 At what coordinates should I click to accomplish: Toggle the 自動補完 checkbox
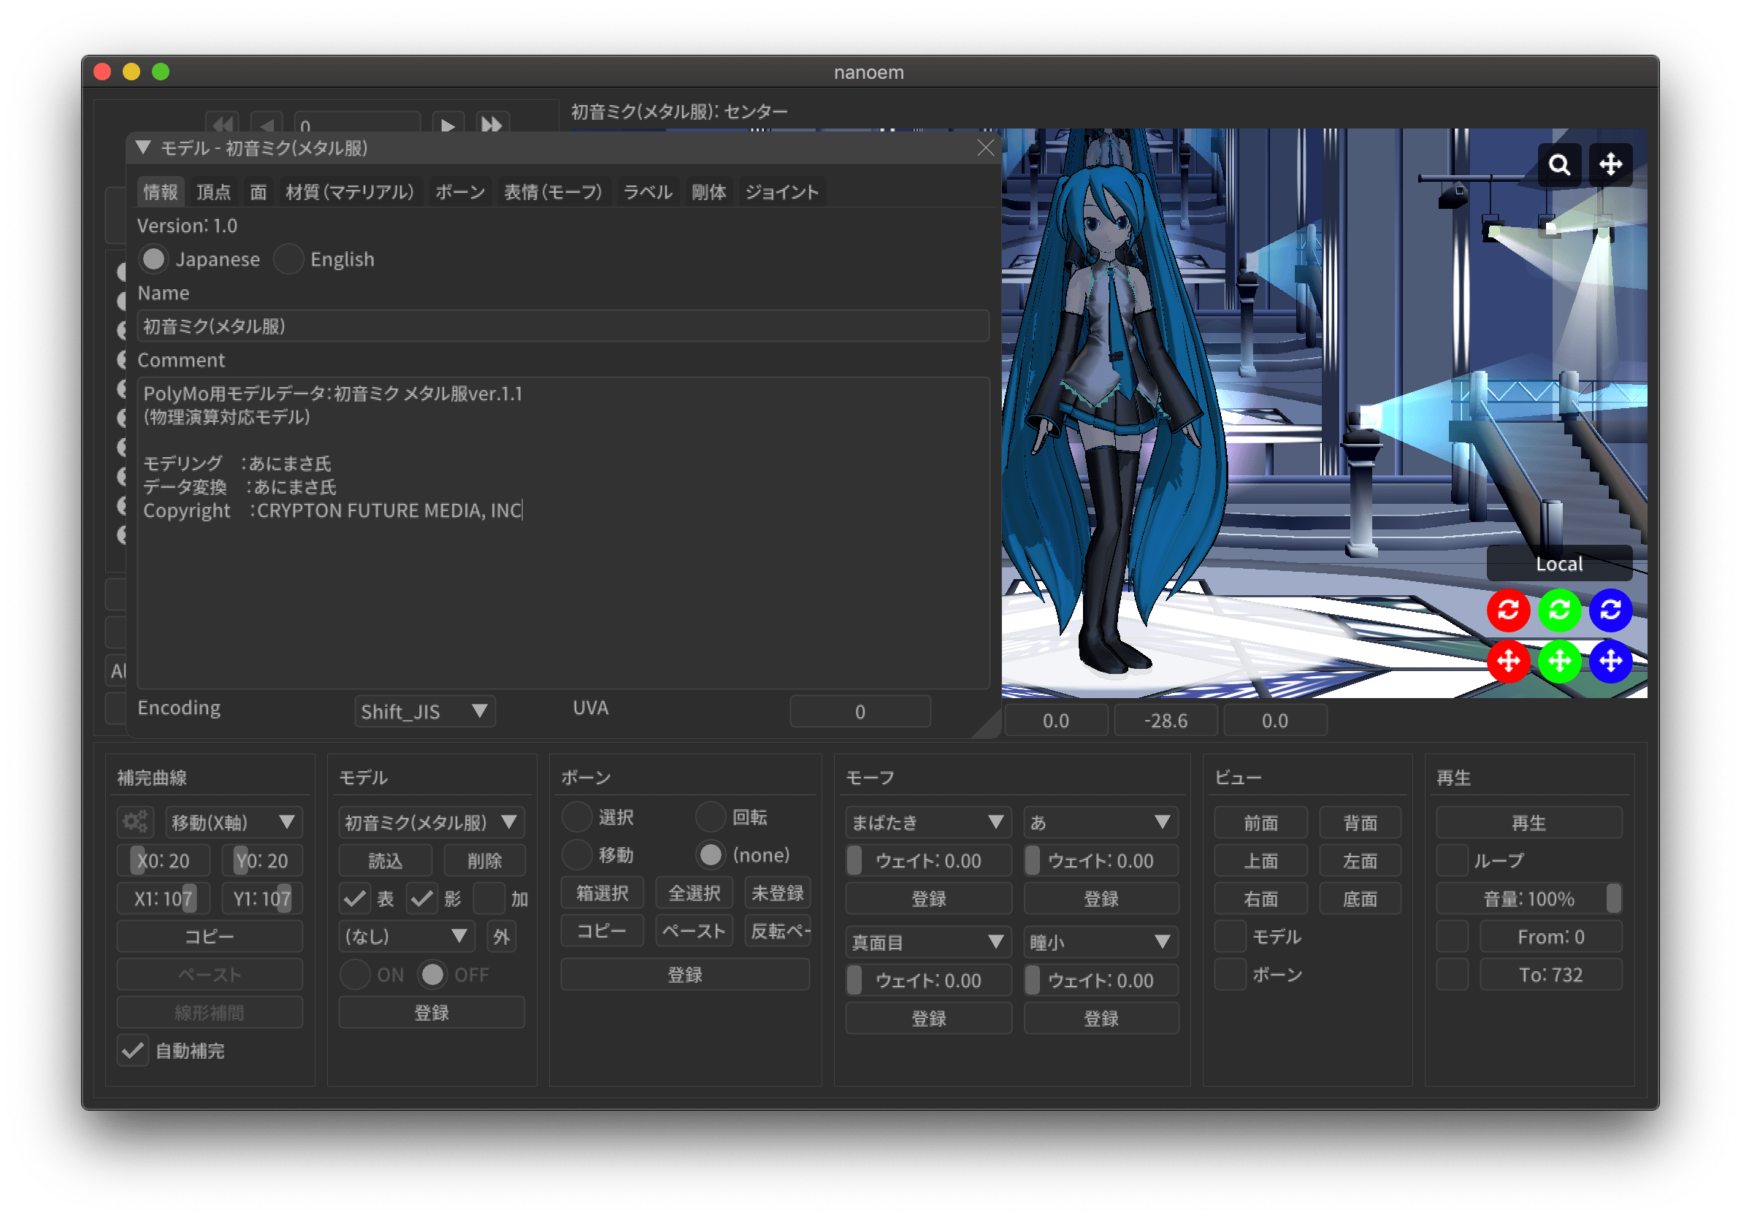click(x=133, y=1050)
